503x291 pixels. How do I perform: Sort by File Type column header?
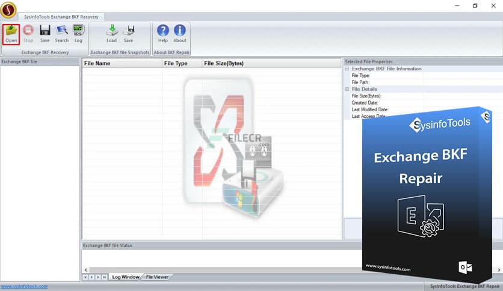182,63
